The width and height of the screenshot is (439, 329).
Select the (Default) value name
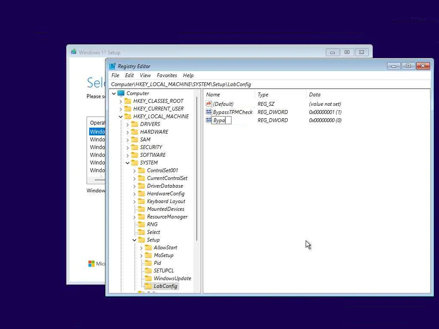click(x=223, y=104)
